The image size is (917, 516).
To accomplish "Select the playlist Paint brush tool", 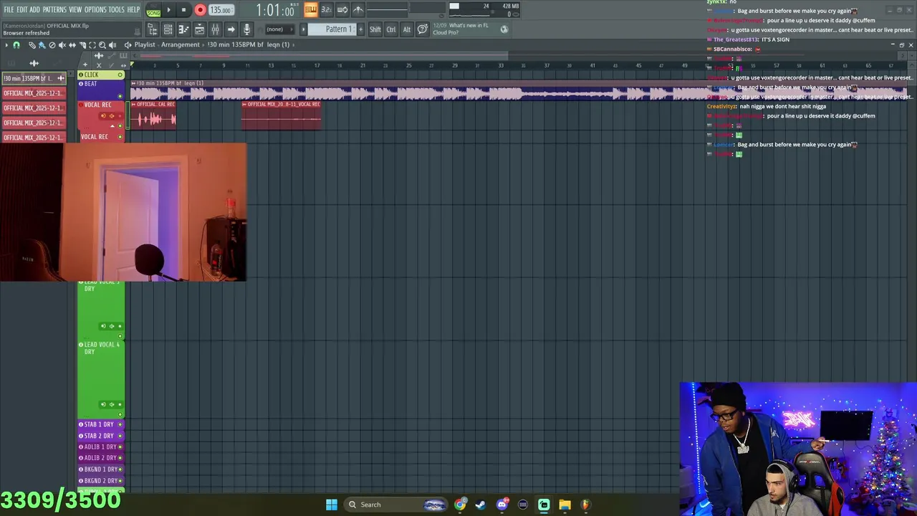I will tap(42, 45).
